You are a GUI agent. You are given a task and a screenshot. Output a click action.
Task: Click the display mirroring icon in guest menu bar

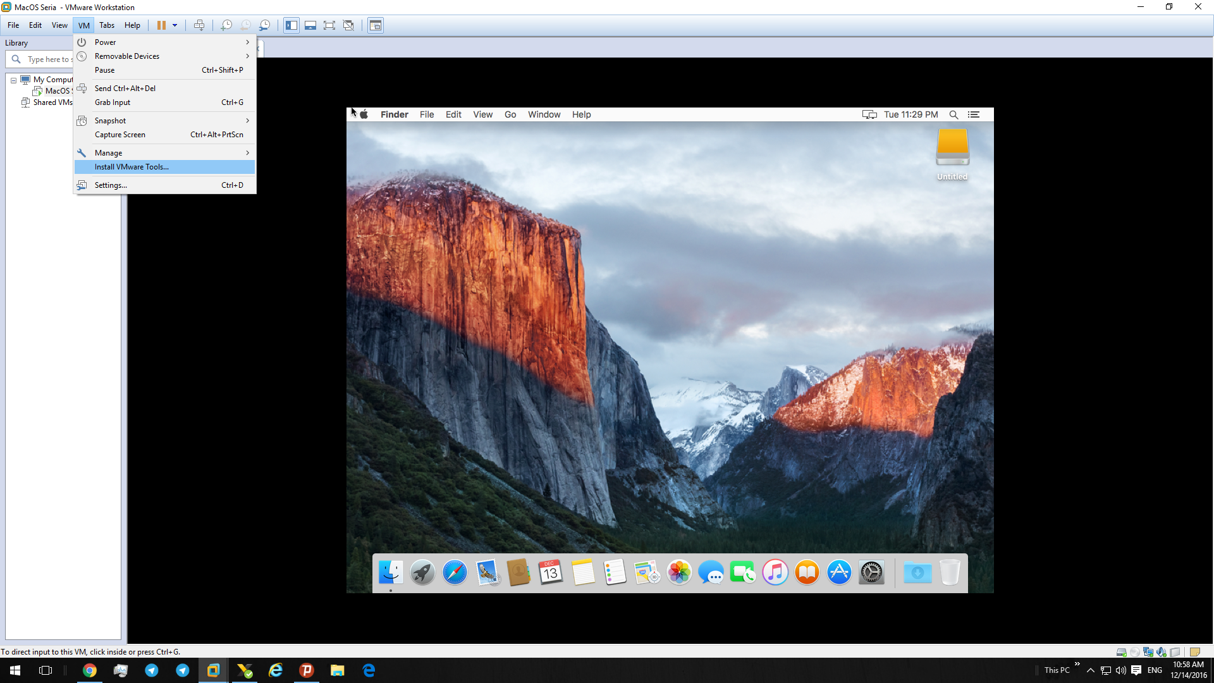tap(869, 114)
